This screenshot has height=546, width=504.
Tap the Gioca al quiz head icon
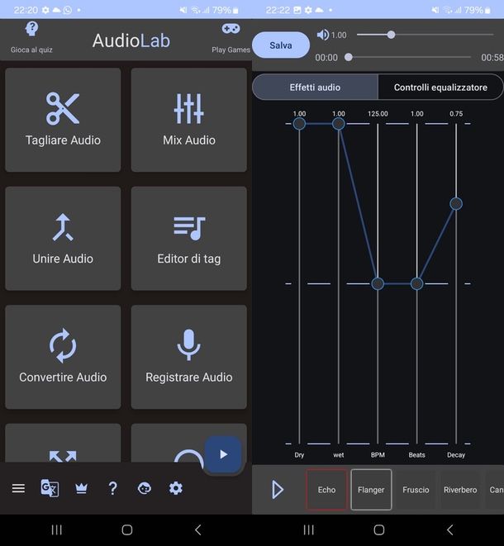point(31,29)
